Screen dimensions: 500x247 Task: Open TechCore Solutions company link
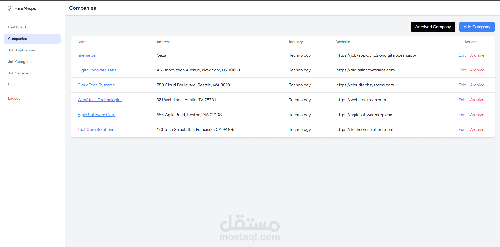pos(96,130)
